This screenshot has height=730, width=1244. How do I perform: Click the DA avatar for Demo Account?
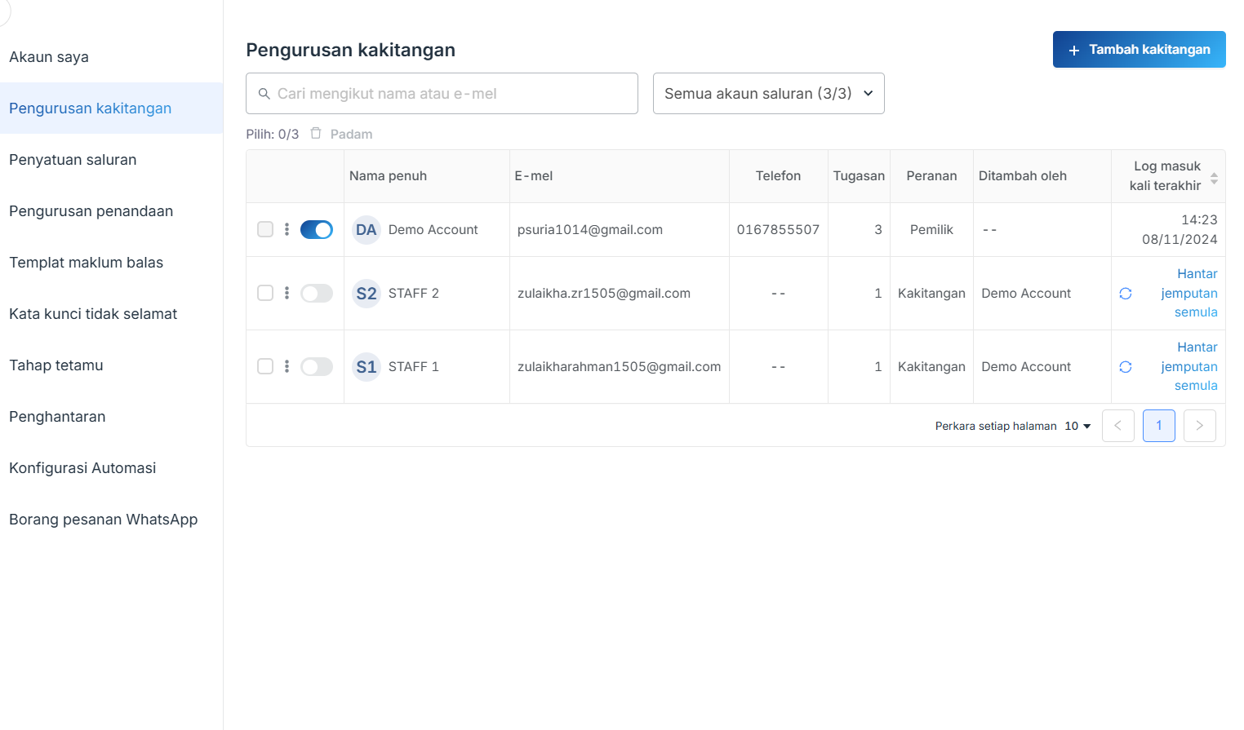(366, 230)
